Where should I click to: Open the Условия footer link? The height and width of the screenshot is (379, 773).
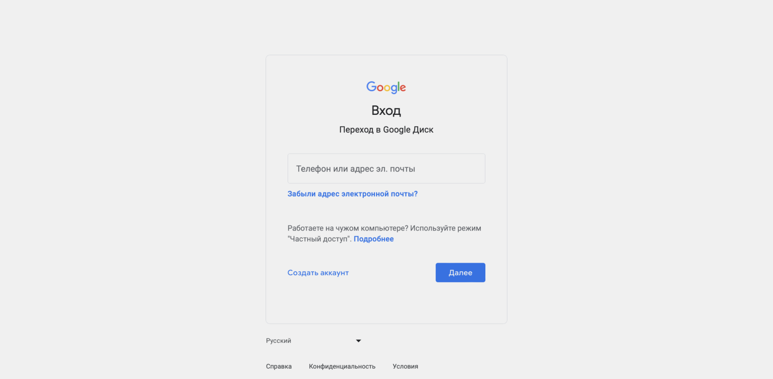[x=405, y=366]
